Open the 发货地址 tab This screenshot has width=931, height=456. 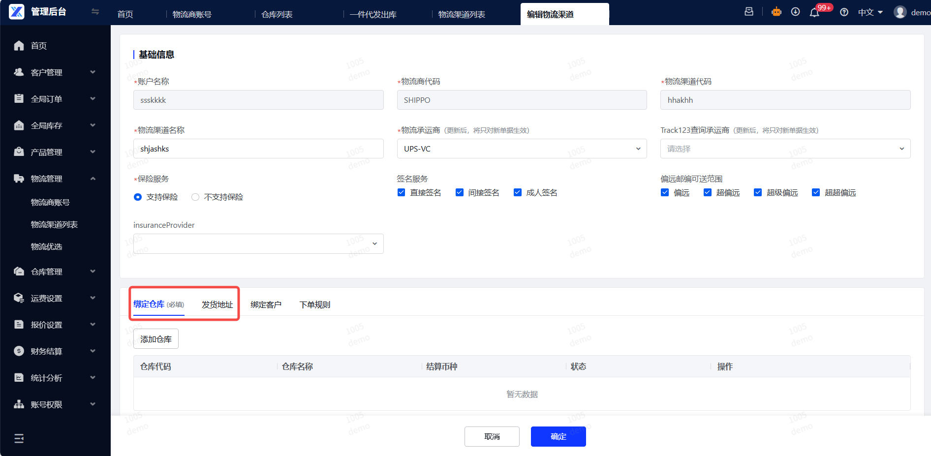(217, 304)
